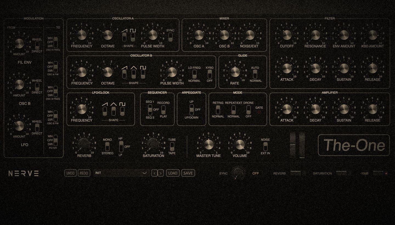Screen dimensions: 395x225
Task: Toggle the Oscillator A square wave shape switch
Action: pyautogui.click(x=133, y=37)
